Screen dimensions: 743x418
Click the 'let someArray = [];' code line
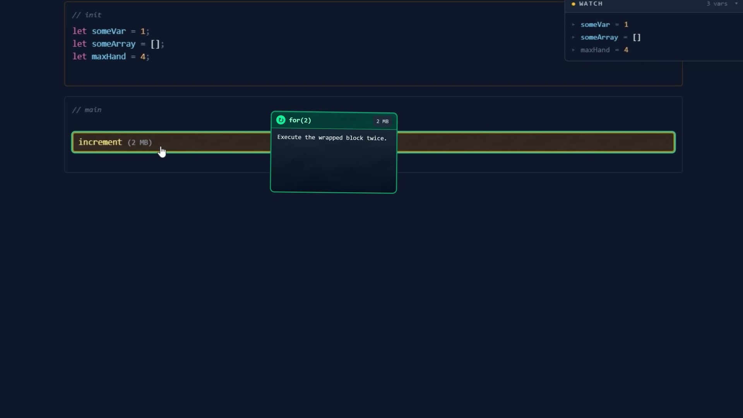(x=118, y=44)
